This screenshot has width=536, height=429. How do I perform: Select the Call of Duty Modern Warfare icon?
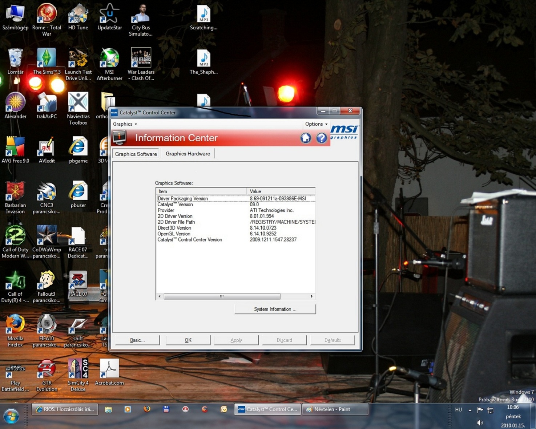tap(15, 242)
